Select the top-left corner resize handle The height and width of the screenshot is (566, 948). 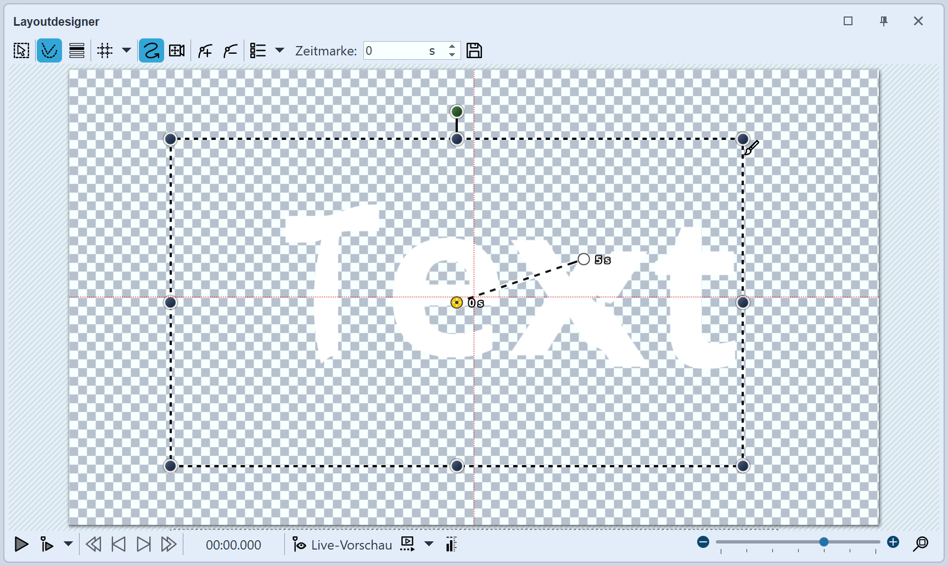pyautogui.click(x=171, y=139)
